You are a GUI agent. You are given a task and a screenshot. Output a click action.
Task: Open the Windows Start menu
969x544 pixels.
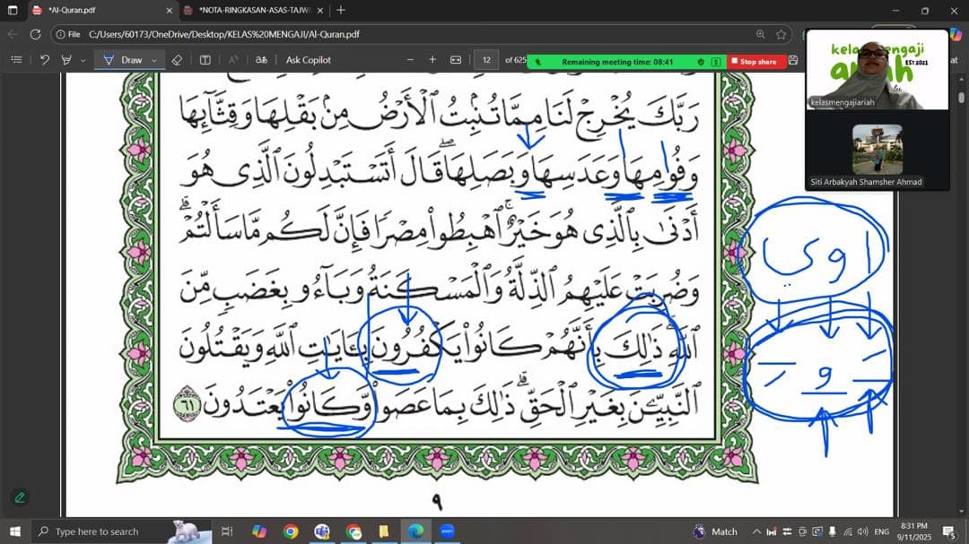[15, 531]
